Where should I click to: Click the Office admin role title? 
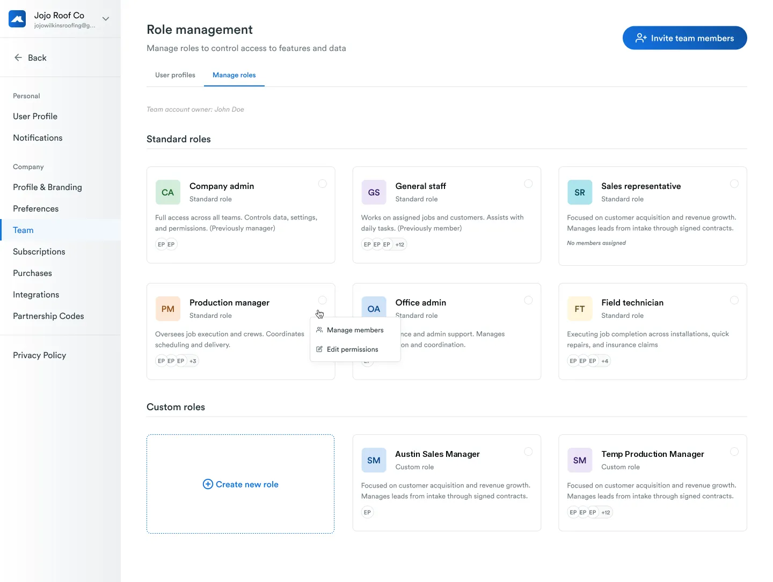(421, 303)
